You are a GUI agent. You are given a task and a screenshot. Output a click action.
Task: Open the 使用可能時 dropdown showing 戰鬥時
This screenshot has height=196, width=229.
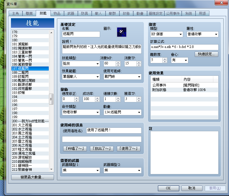(x=122, y=77)
